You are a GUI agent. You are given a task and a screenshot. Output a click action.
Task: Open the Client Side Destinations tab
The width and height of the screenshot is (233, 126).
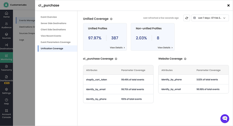point(53,30)
